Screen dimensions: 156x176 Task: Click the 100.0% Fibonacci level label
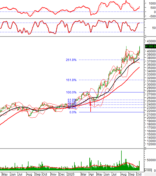tap(71, 92)
